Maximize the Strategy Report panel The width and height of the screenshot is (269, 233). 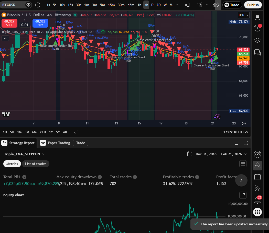point(245,143)
